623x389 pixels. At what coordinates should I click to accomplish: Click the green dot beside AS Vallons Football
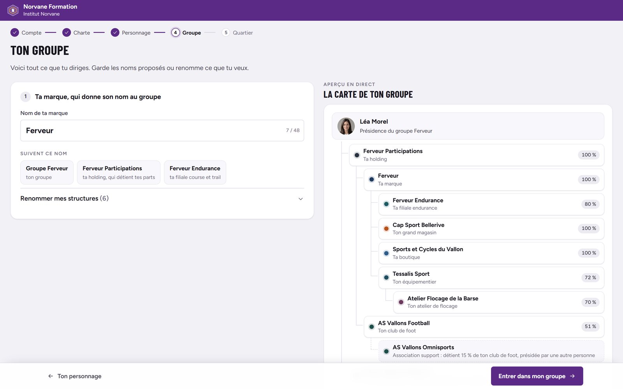click(371, 327)
